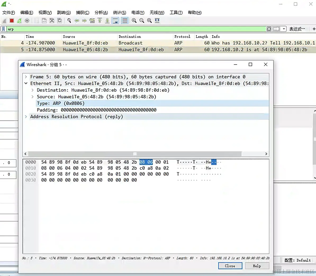
Task: Restart the current capture with green fin
Action: pos(19,21)
